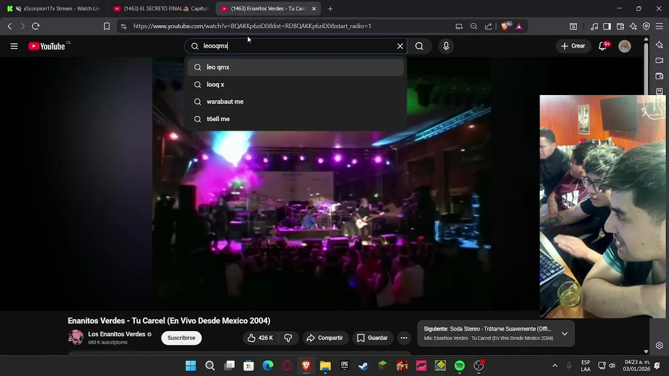Screen dimensions: 669x376
Task: Switch to EL SECRETO FINAL tab
Action: tap(161, 8)
